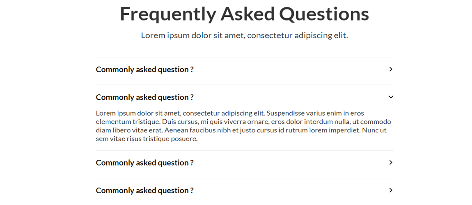Open the fourth 'Commonly asked question ?' title

point(144,191)
